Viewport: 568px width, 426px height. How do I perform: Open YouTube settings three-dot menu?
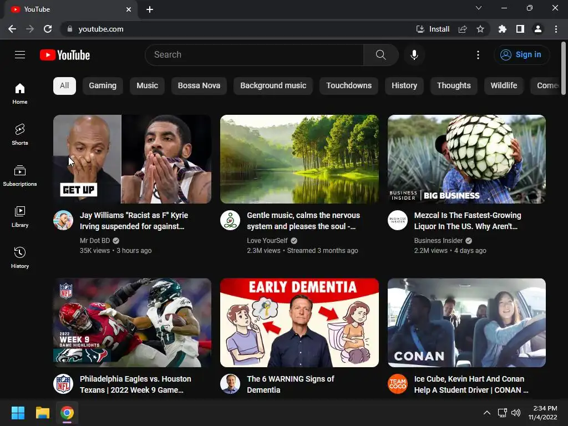pos(478,55)
